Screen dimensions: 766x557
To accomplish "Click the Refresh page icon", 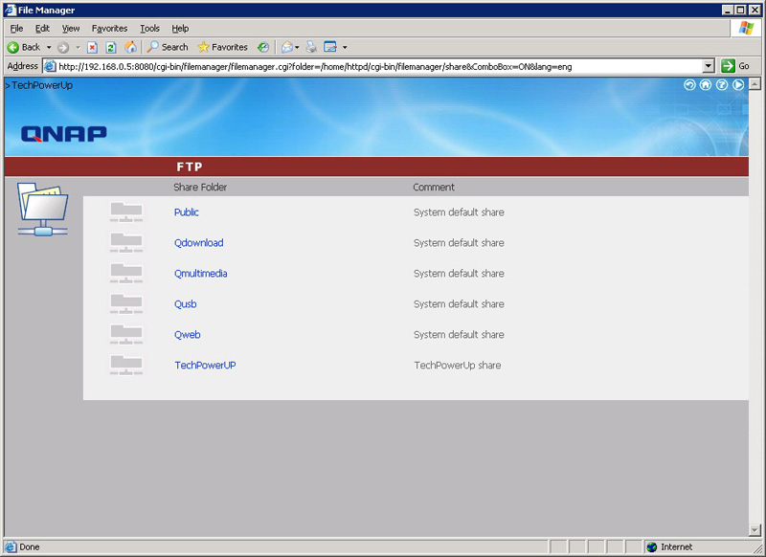I will click(111, 47).
